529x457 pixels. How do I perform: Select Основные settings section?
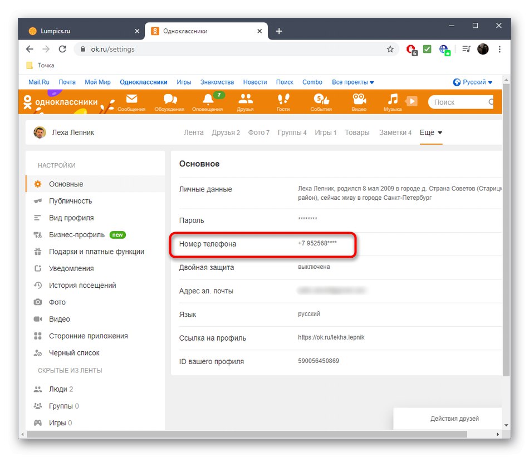tap(95, 184)
